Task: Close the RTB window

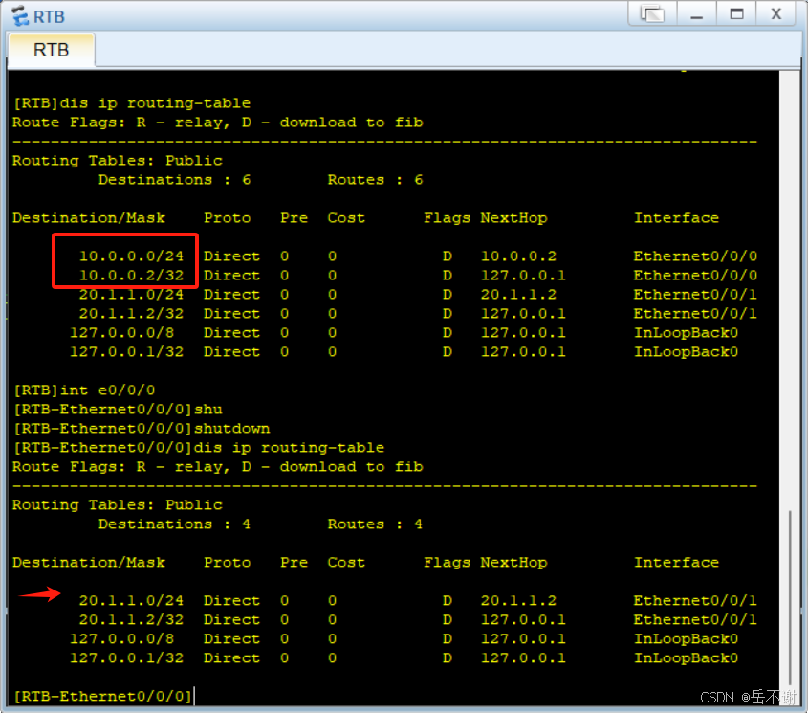Action: tap(776, 14)
